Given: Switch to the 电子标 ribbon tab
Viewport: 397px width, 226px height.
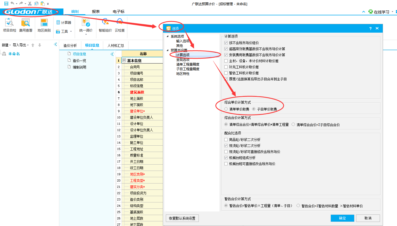Looking at the screenshot, I should pos(119,12).
